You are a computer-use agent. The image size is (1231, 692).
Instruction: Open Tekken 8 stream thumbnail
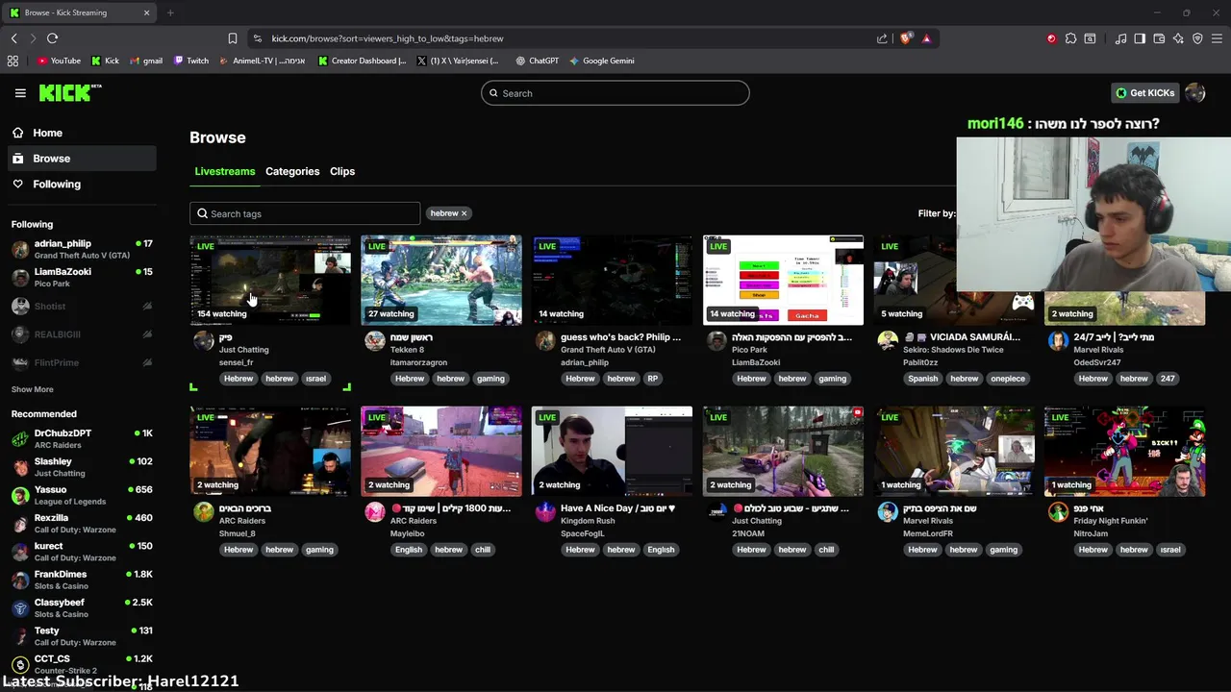pos(441,280)
